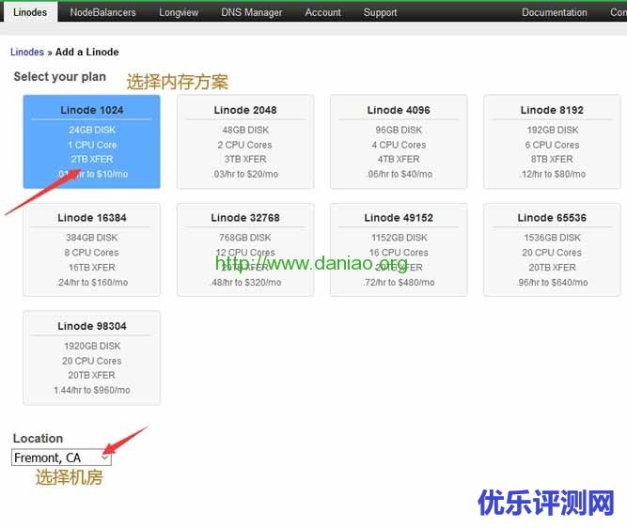The width and height of the screenshot is (627, 528).
Task: Choose the Linode 4096 plan
Action: (x=399, y=142)
